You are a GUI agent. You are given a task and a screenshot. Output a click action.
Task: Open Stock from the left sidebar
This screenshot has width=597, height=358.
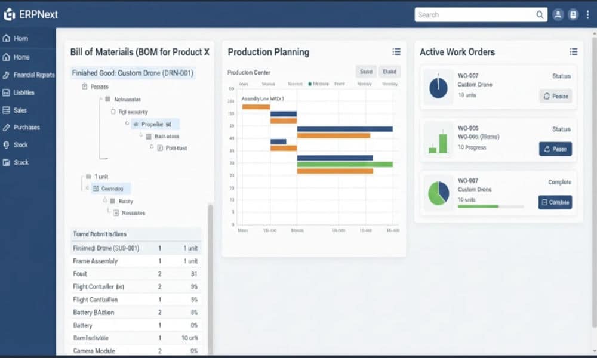point(21,144)
